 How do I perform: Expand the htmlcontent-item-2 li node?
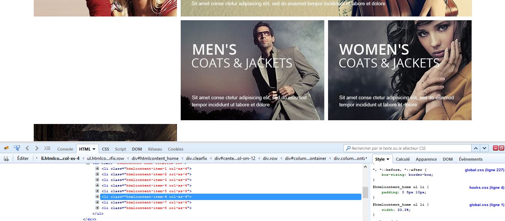point(97,174)
